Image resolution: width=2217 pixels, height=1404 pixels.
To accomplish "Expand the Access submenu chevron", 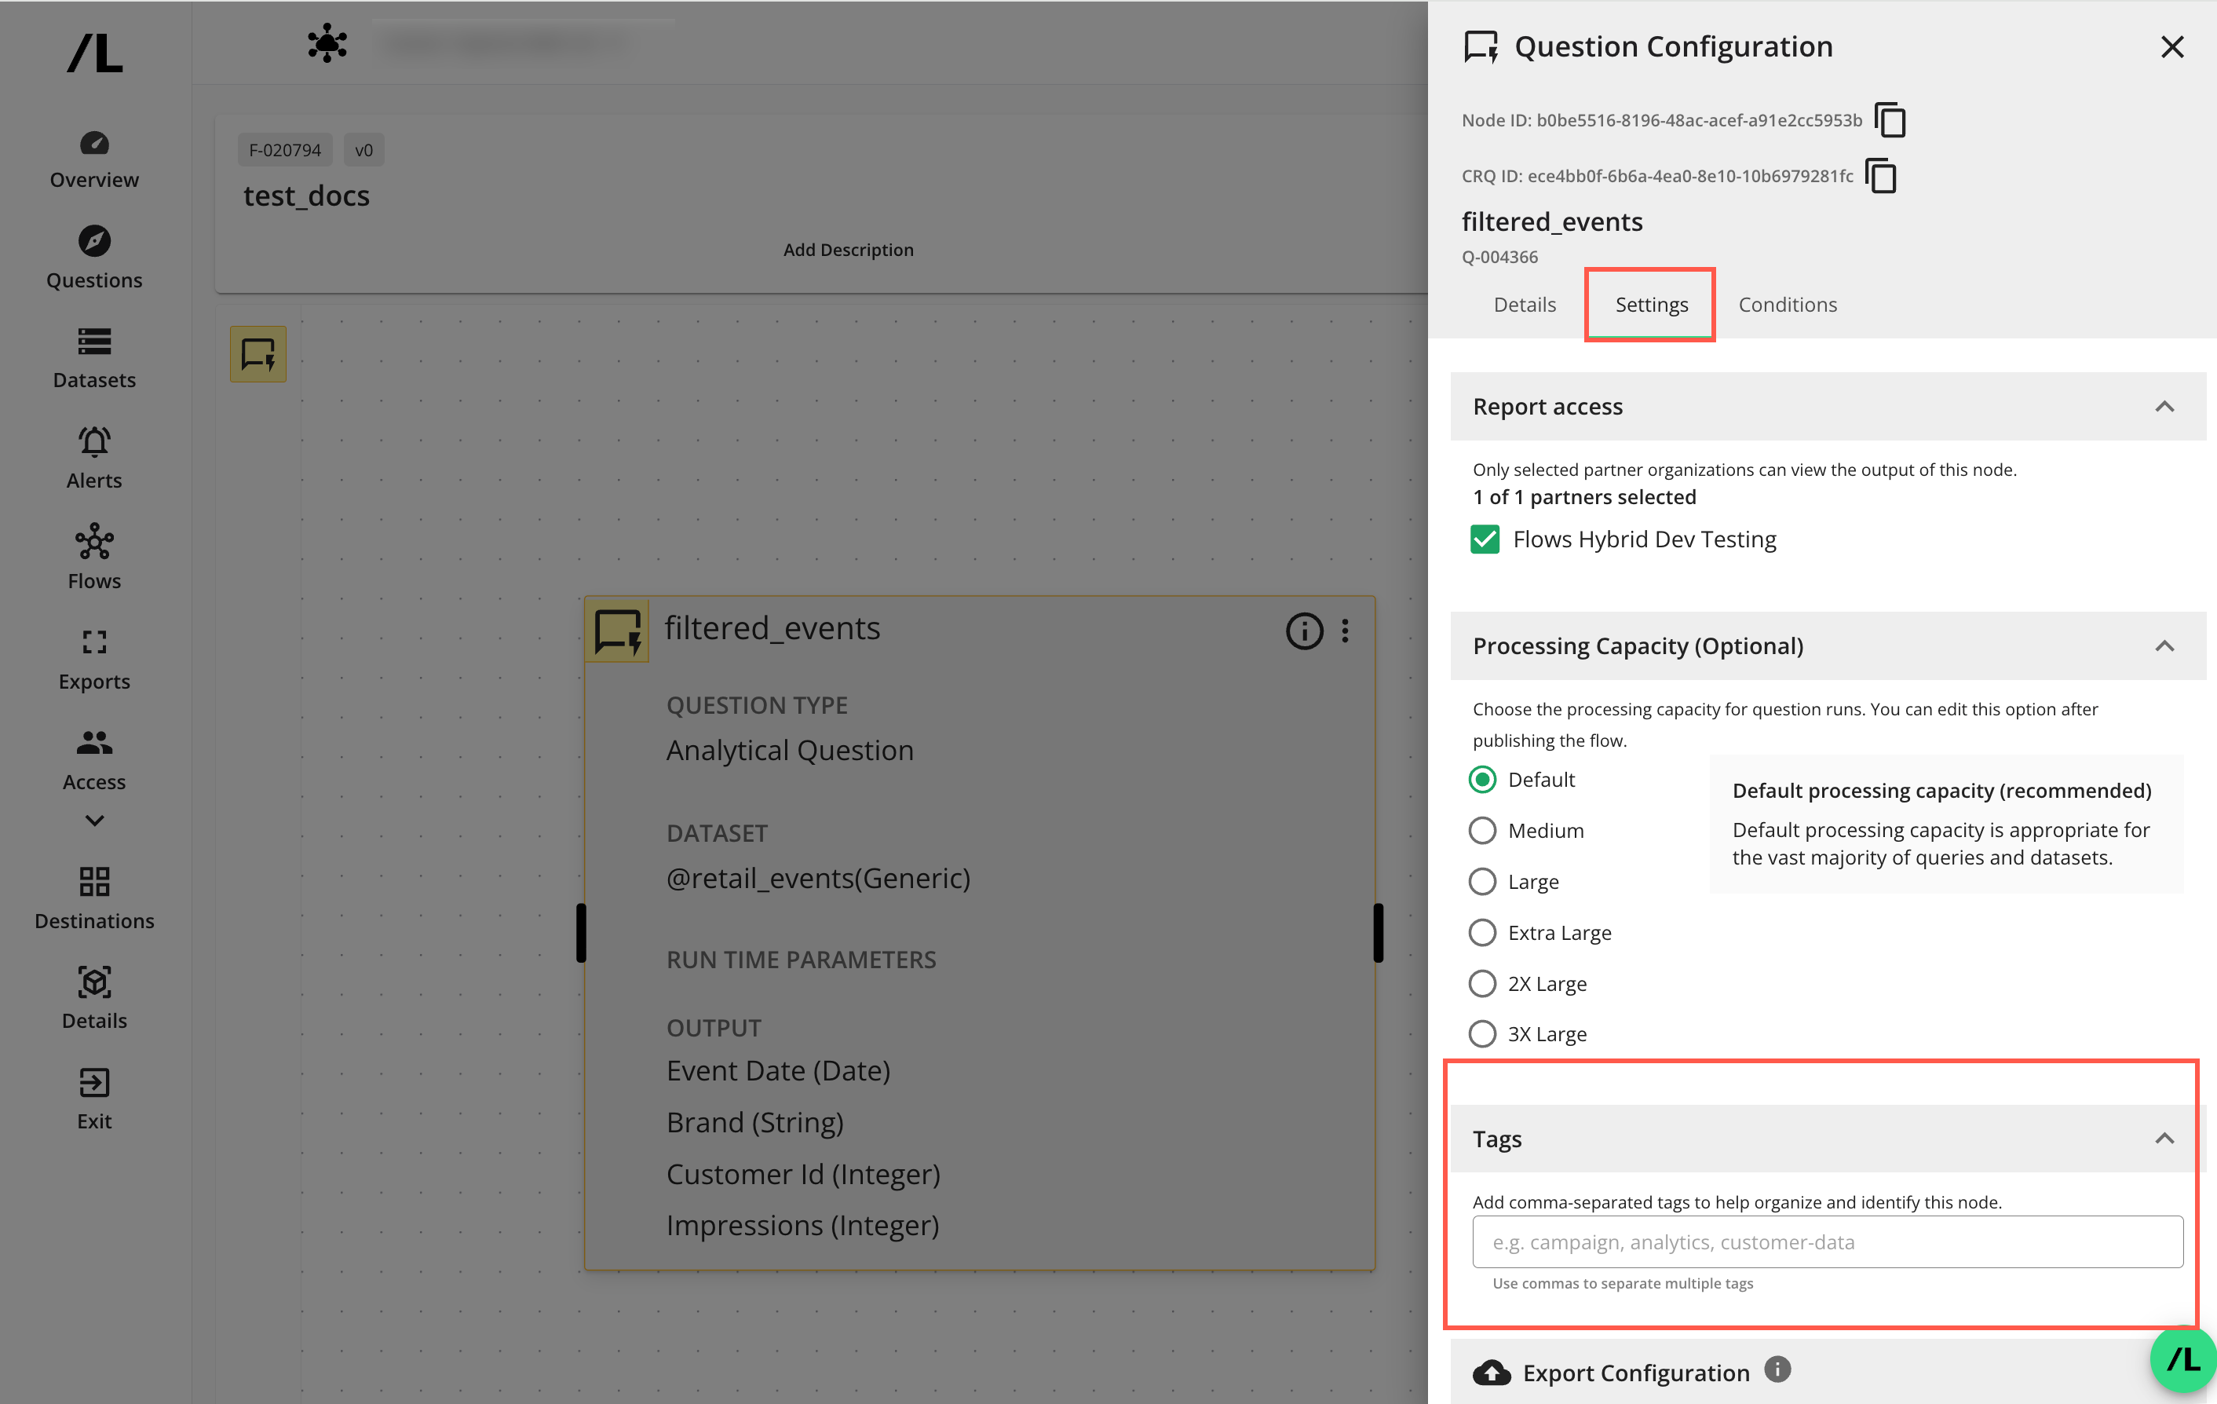I will click(94, 821).
